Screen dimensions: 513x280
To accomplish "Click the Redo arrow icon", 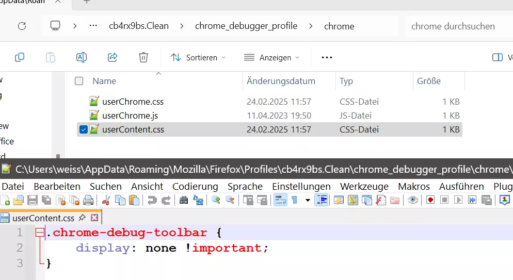I will coord(166,200).
